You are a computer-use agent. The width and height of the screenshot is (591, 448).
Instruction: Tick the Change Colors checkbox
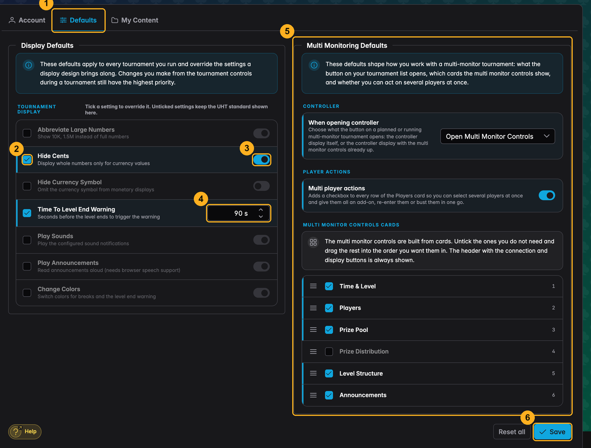coord(27,293)
